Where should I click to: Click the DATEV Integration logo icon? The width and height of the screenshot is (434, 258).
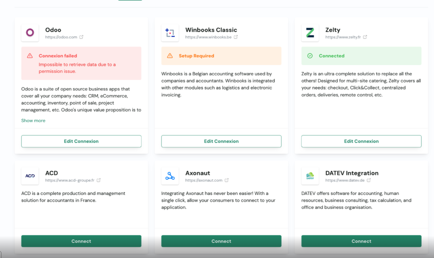pos(310,176)
